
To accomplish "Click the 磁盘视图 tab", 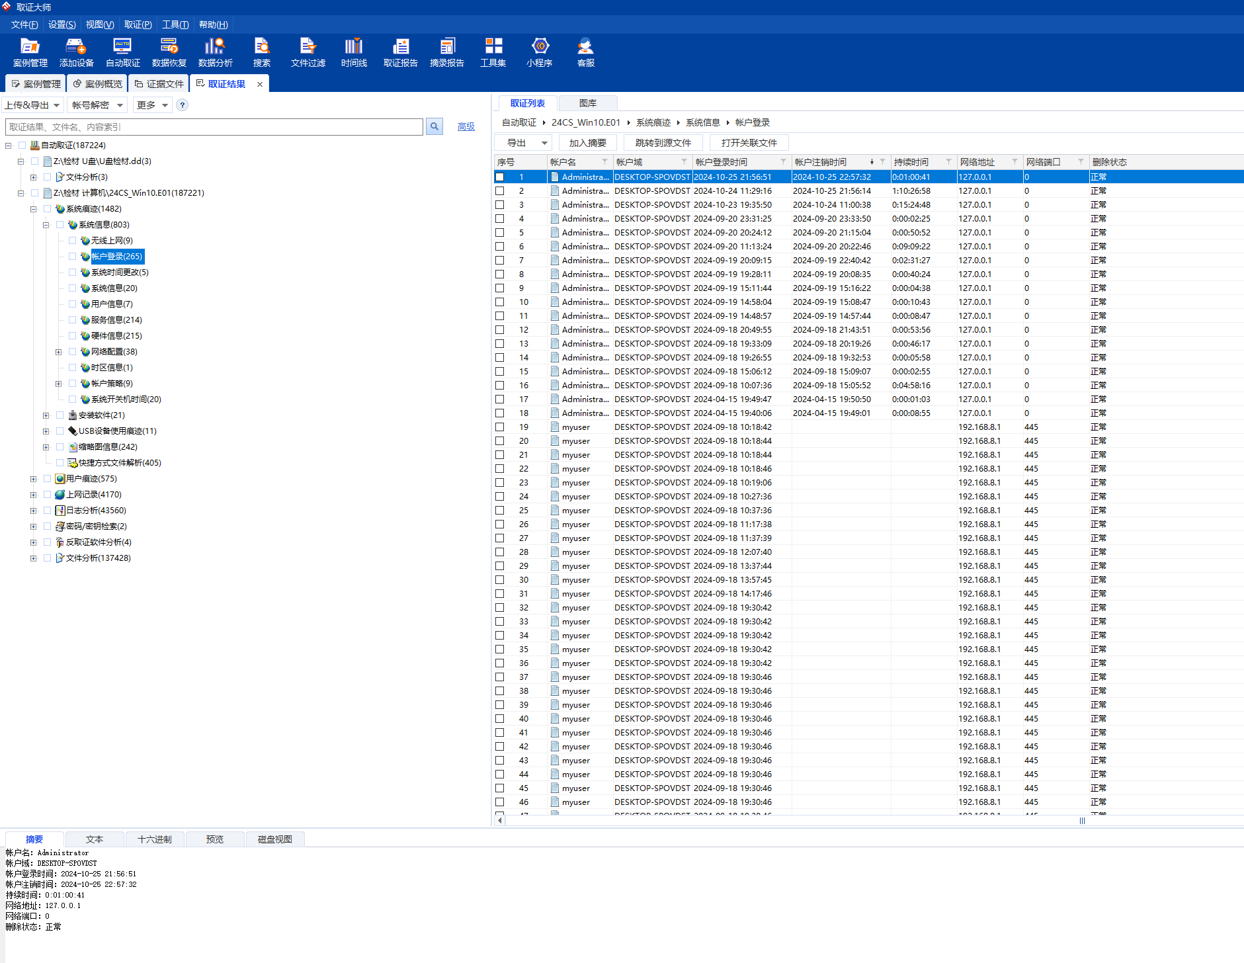I will [x=275, y=839].
